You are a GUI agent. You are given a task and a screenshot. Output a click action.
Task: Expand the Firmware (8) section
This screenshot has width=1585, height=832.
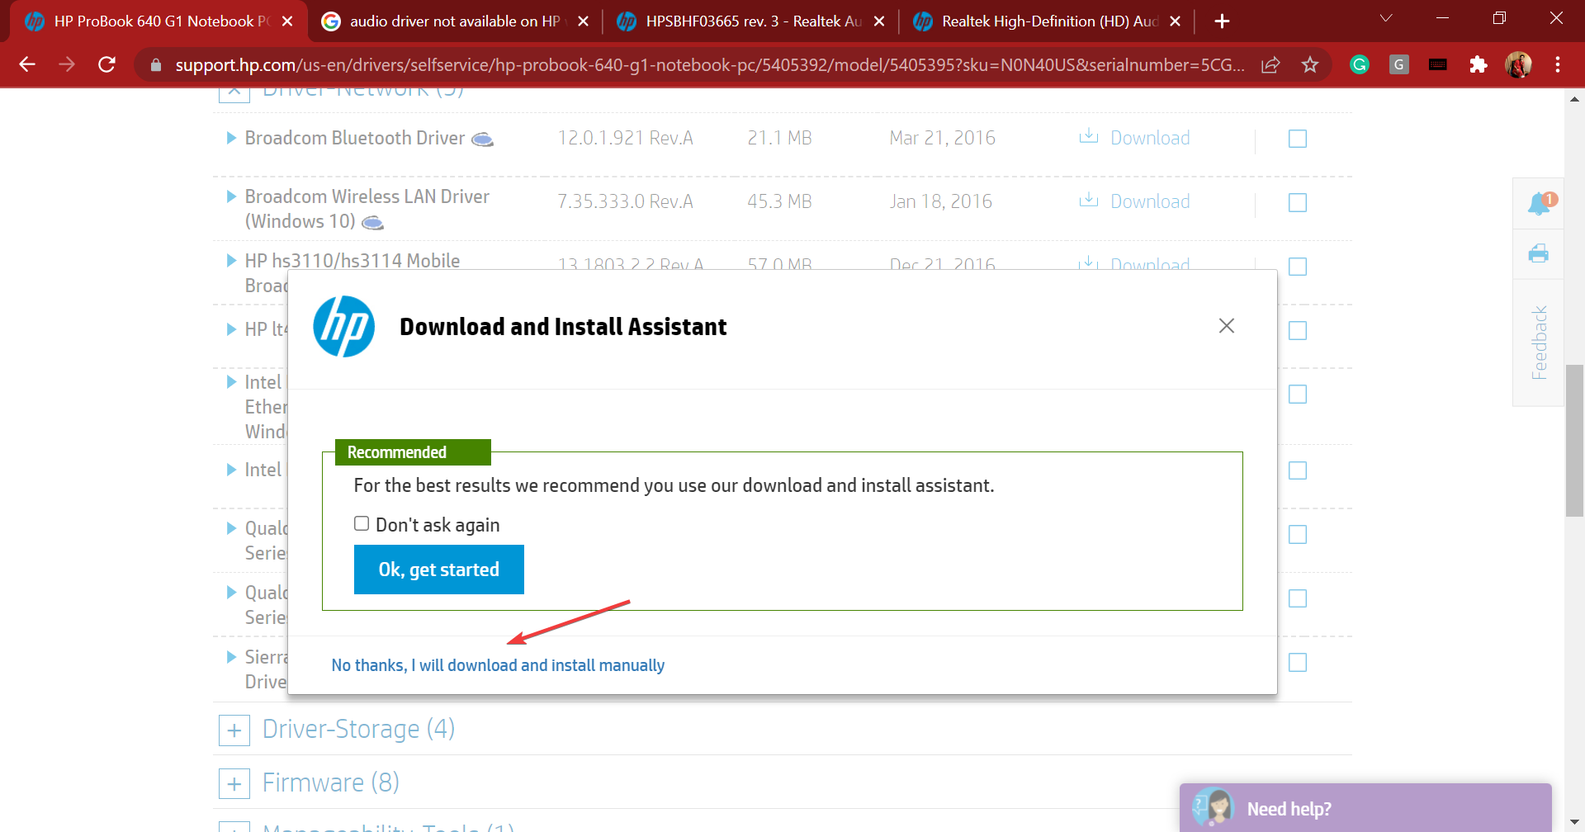234,783
